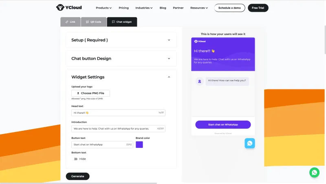The height and width of the screenshot is (184, 326).
Task: Click the upload icon on Choose PNG File
Action: pyautogui.click(x=78, y=93)
